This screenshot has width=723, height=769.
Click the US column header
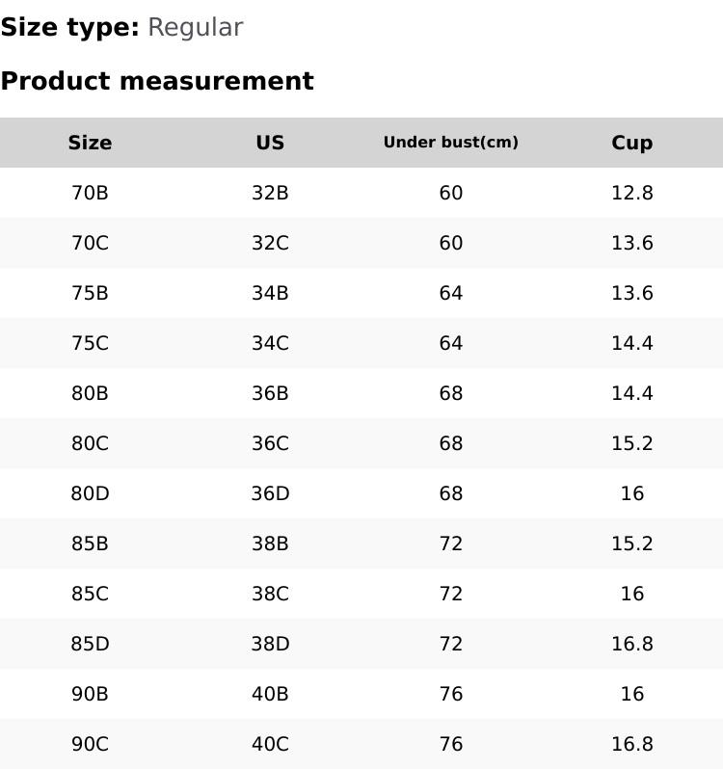coord(270,143)
